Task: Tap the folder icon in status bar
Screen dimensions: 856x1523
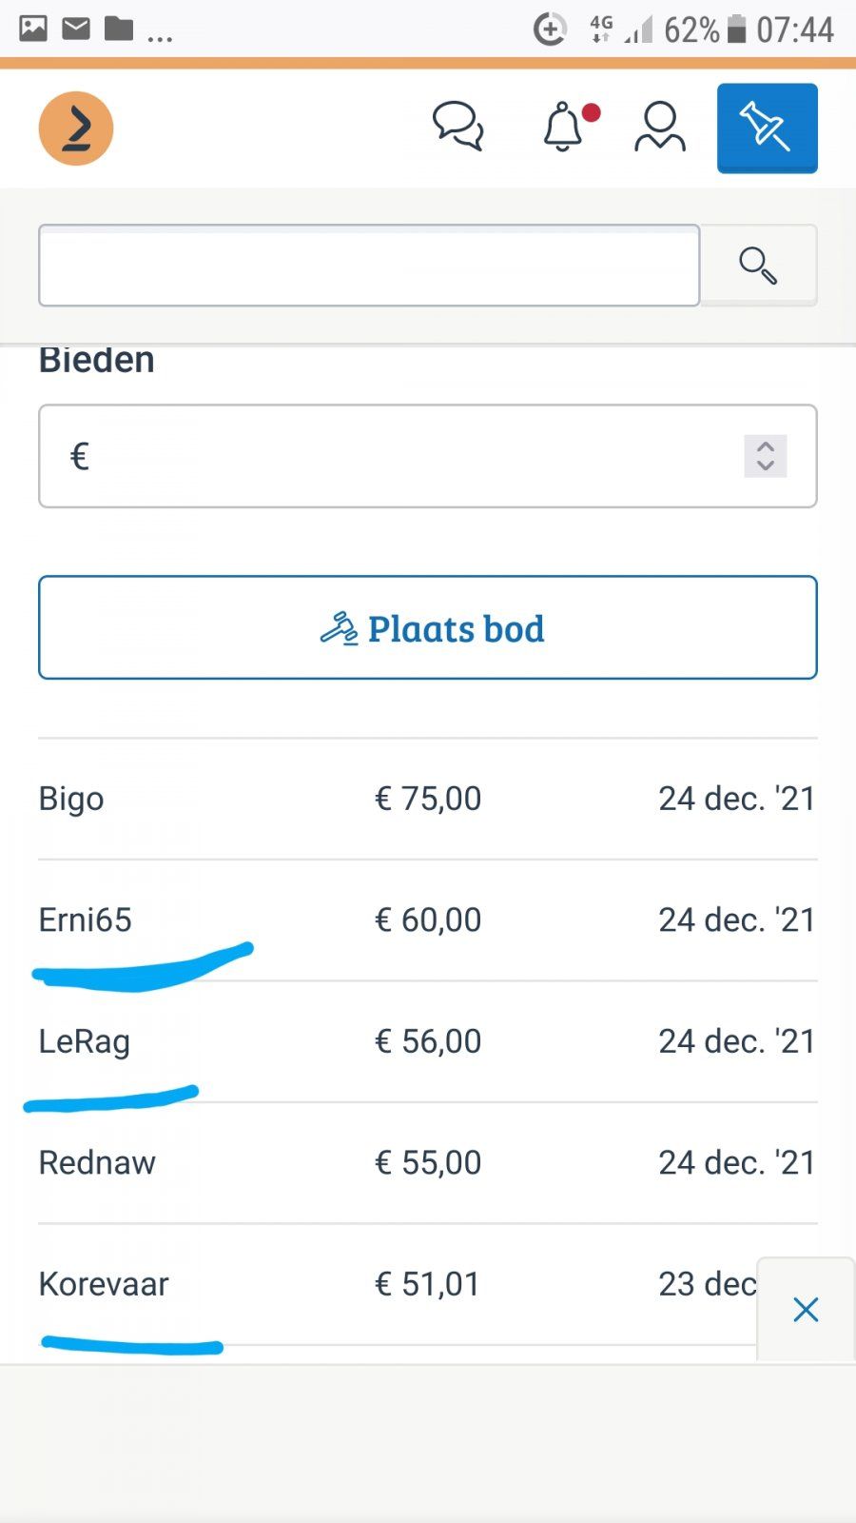Action: pyautogui.click(x=119, y=29)
